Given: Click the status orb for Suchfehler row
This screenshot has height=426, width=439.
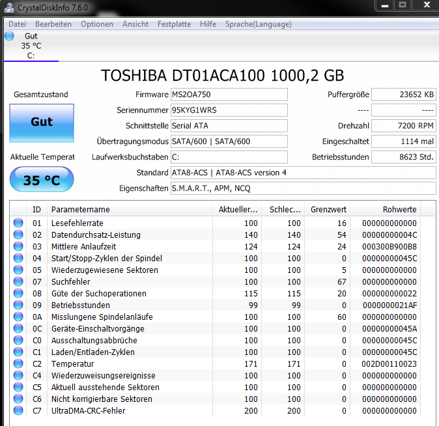Looking at the screenshot, I should (x=18, y=281).
